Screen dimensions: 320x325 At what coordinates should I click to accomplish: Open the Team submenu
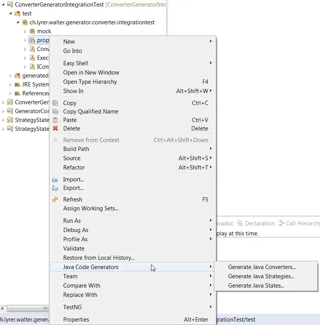coord(133,276)
